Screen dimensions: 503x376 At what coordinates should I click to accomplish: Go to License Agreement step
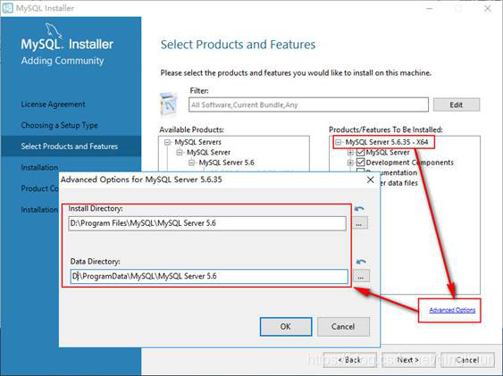pos(53,104)
